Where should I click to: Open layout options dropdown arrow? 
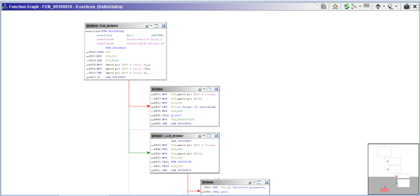[360, 6]
